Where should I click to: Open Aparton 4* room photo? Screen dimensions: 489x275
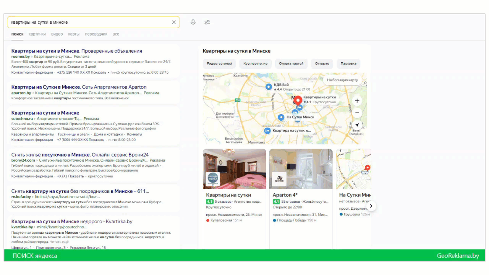[x=301, y=169]
